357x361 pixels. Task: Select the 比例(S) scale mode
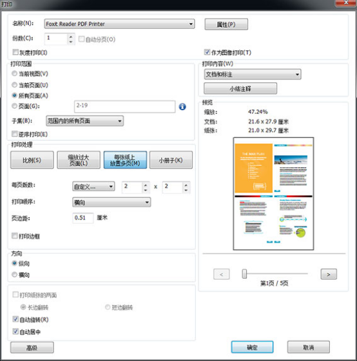(x=32, y=160)
